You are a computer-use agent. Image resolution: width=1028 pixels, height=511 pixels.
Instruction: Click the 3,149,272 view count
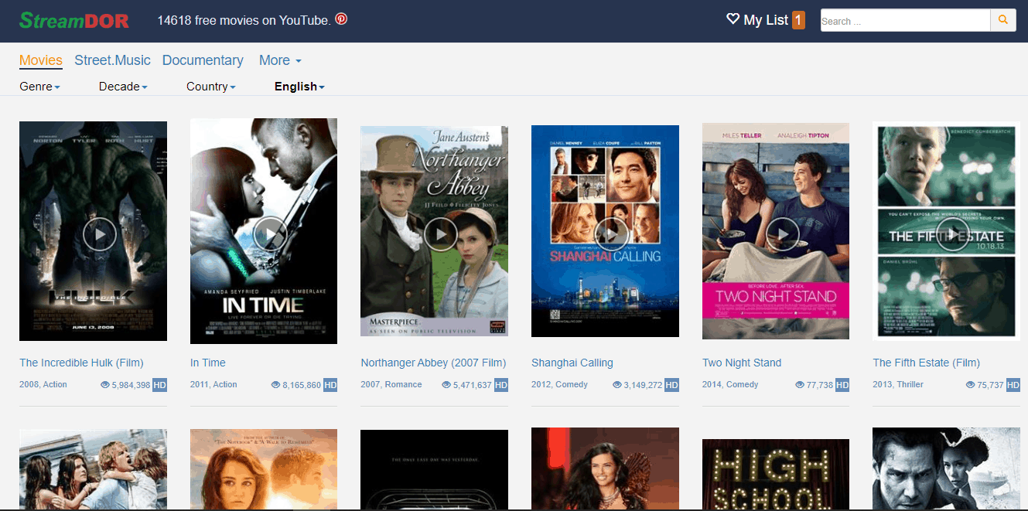[x=644, y=385]
